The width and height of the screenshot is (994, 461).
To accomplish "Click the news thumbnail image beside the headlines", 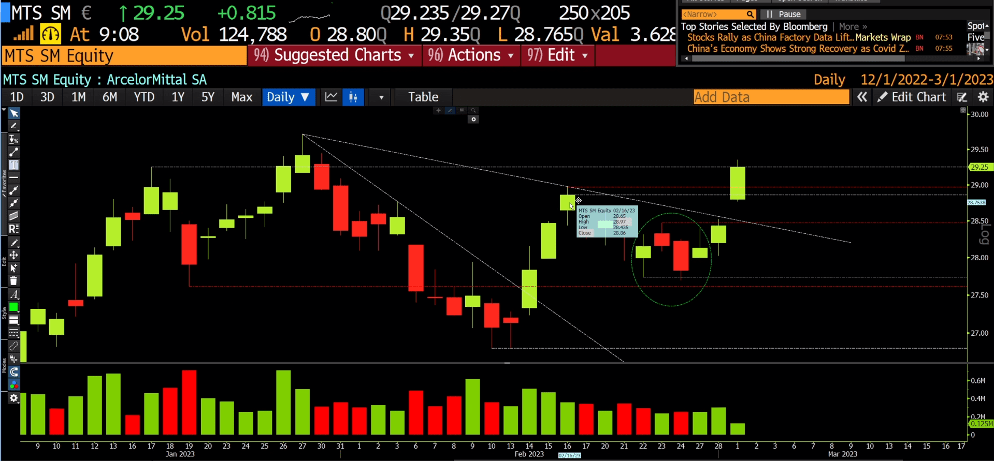I will click(976, 49).
